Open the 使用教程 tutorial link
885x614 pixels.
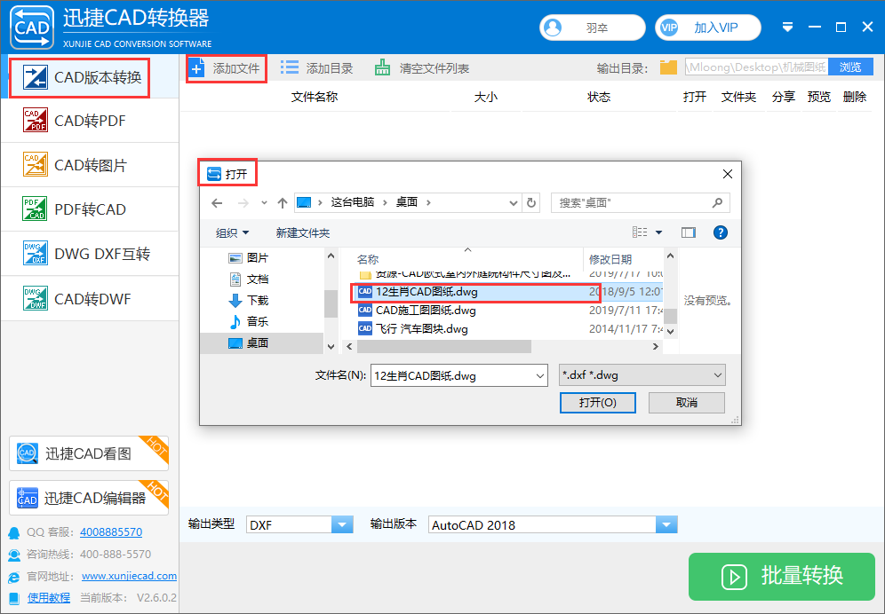point(49,598)
